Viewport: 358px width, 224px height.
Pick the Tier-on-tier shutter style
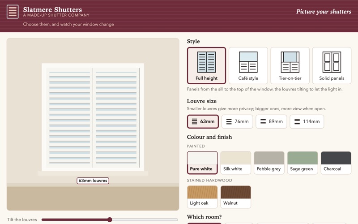tap(290, 65)
